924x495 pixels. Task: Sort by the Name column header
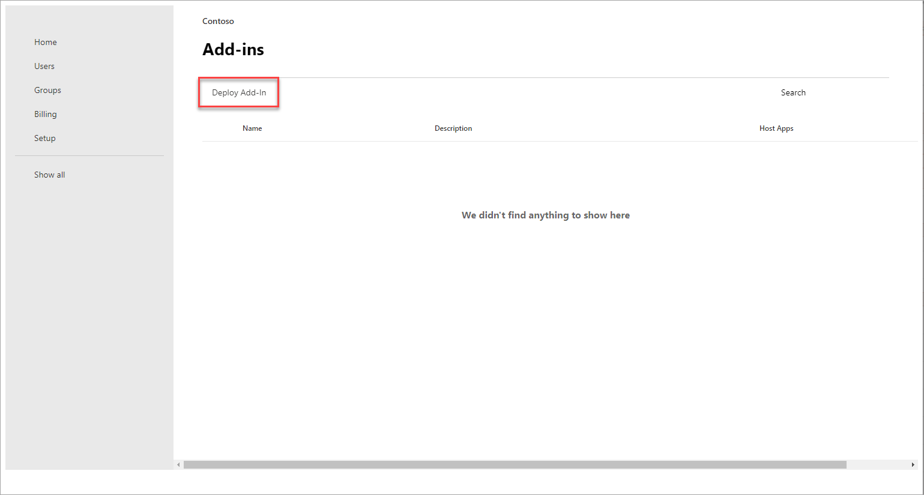[252, 128]
